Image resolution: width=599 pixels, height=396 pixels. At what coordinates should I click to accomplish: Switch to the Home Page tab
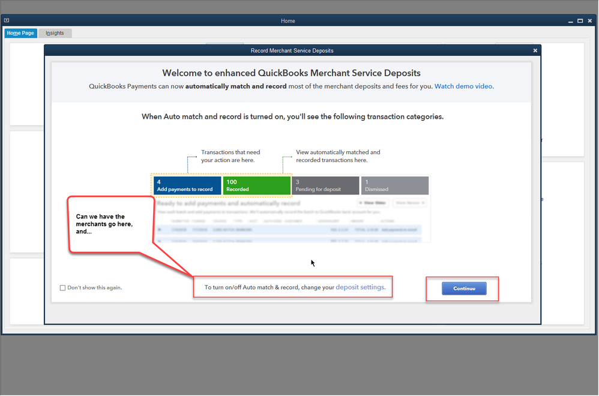20,33
